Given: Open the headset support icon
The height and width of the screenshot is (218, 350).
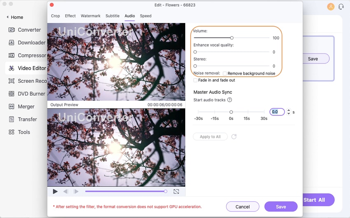Looking at the screenshot, I should tap(341, 7).
